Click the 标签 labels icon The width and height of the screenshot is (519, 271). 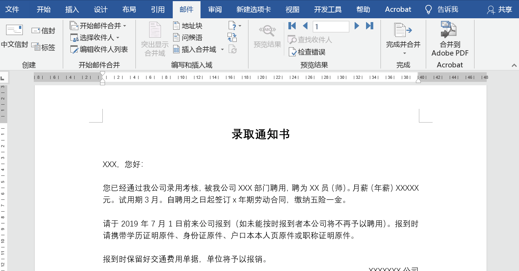point(36,47)
